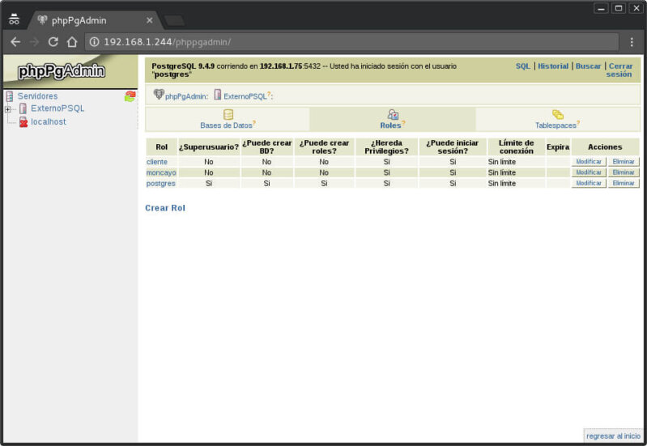Open a new browser tab
Screen dimensions: 647x446
174,20
